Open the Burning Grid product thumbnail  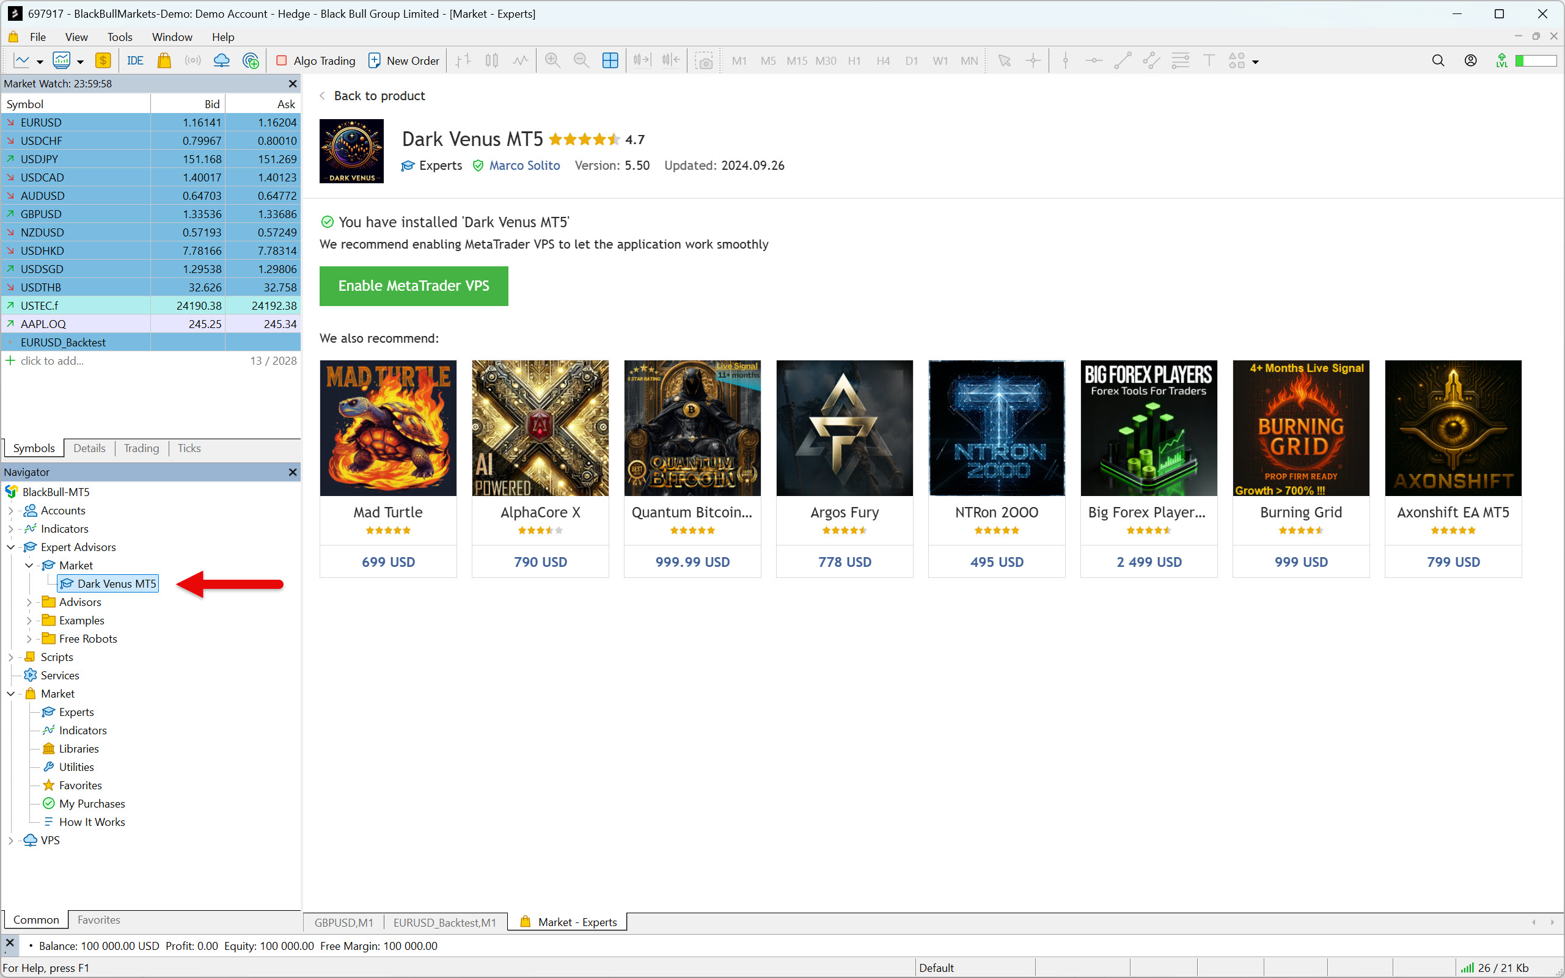click(1300, 428)
